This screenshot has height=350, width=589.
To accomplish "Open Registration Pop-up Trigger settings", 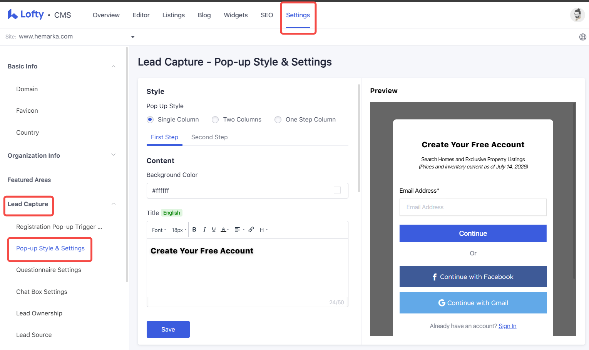I will pos(59,227).
